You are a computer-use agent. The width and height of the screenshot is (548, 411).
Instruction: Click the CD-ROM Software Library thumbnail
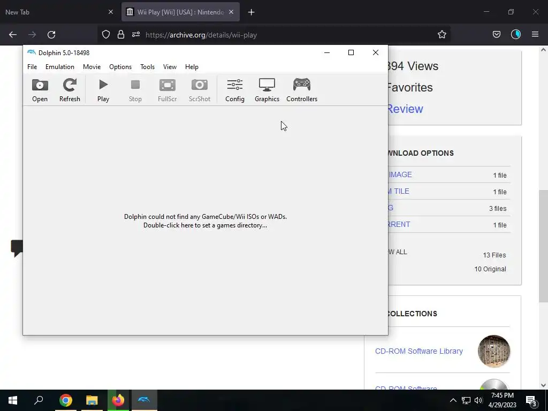click(x=494, y=351)
